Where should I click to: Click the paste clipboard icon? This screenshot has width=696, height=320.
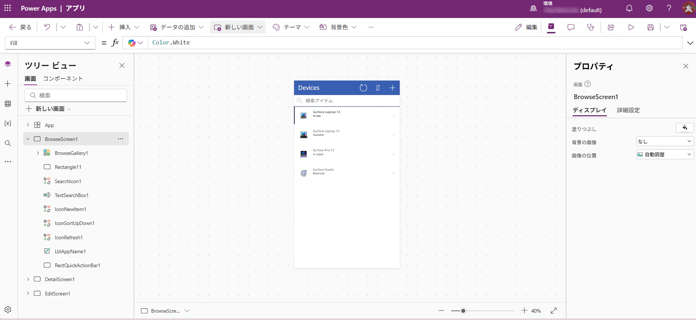click(80, 27)
